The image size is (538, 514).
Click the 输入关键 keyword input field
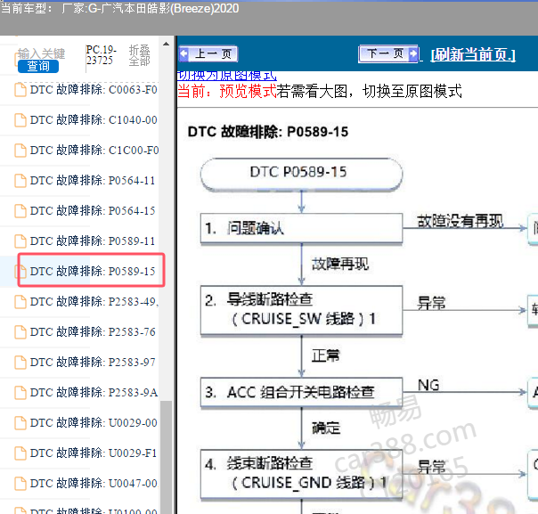41,53
